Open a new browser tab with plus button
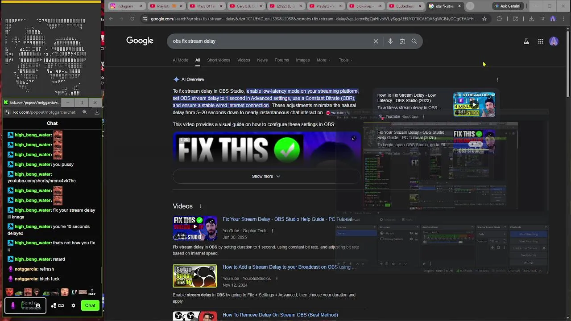The image size is (571, 321). [470, 6]
